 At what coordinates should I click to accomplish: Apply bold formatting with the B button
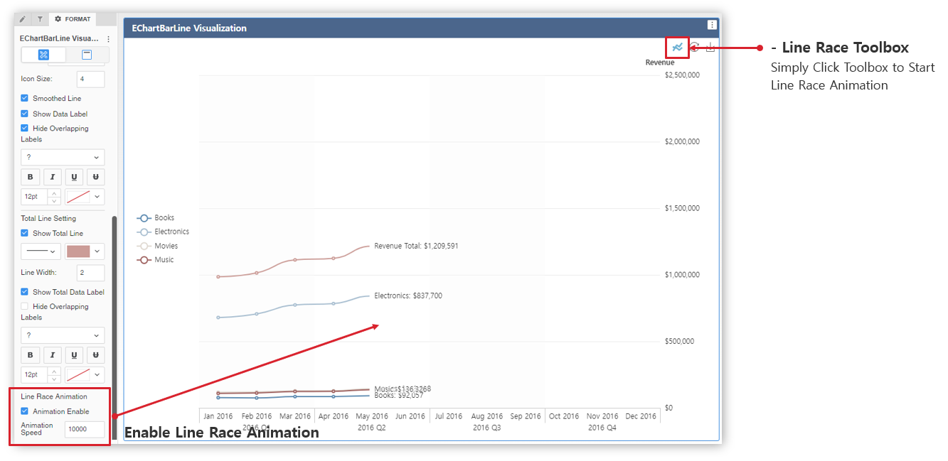tap(31, 177)
